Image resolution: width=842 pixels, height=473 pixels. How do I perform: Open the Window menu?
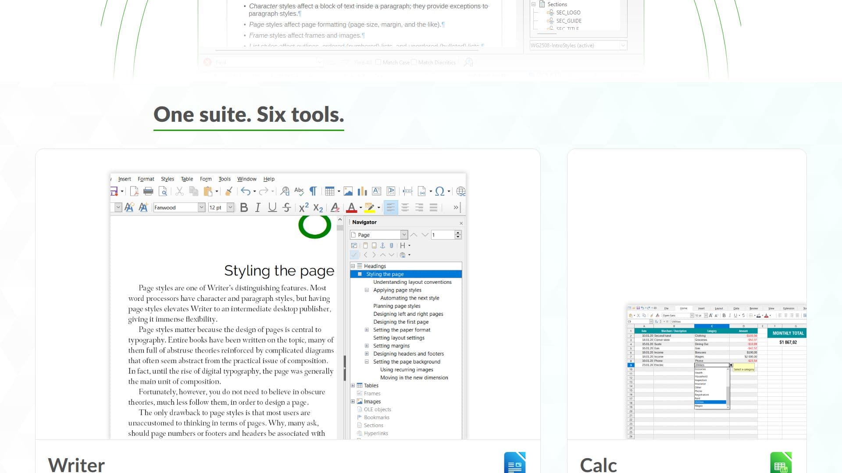pos(247,179)
